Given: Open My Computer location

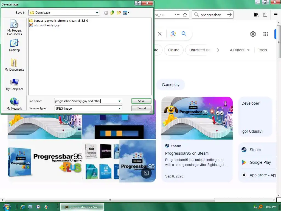Looking at the screenshot, I should coord(14,85).
